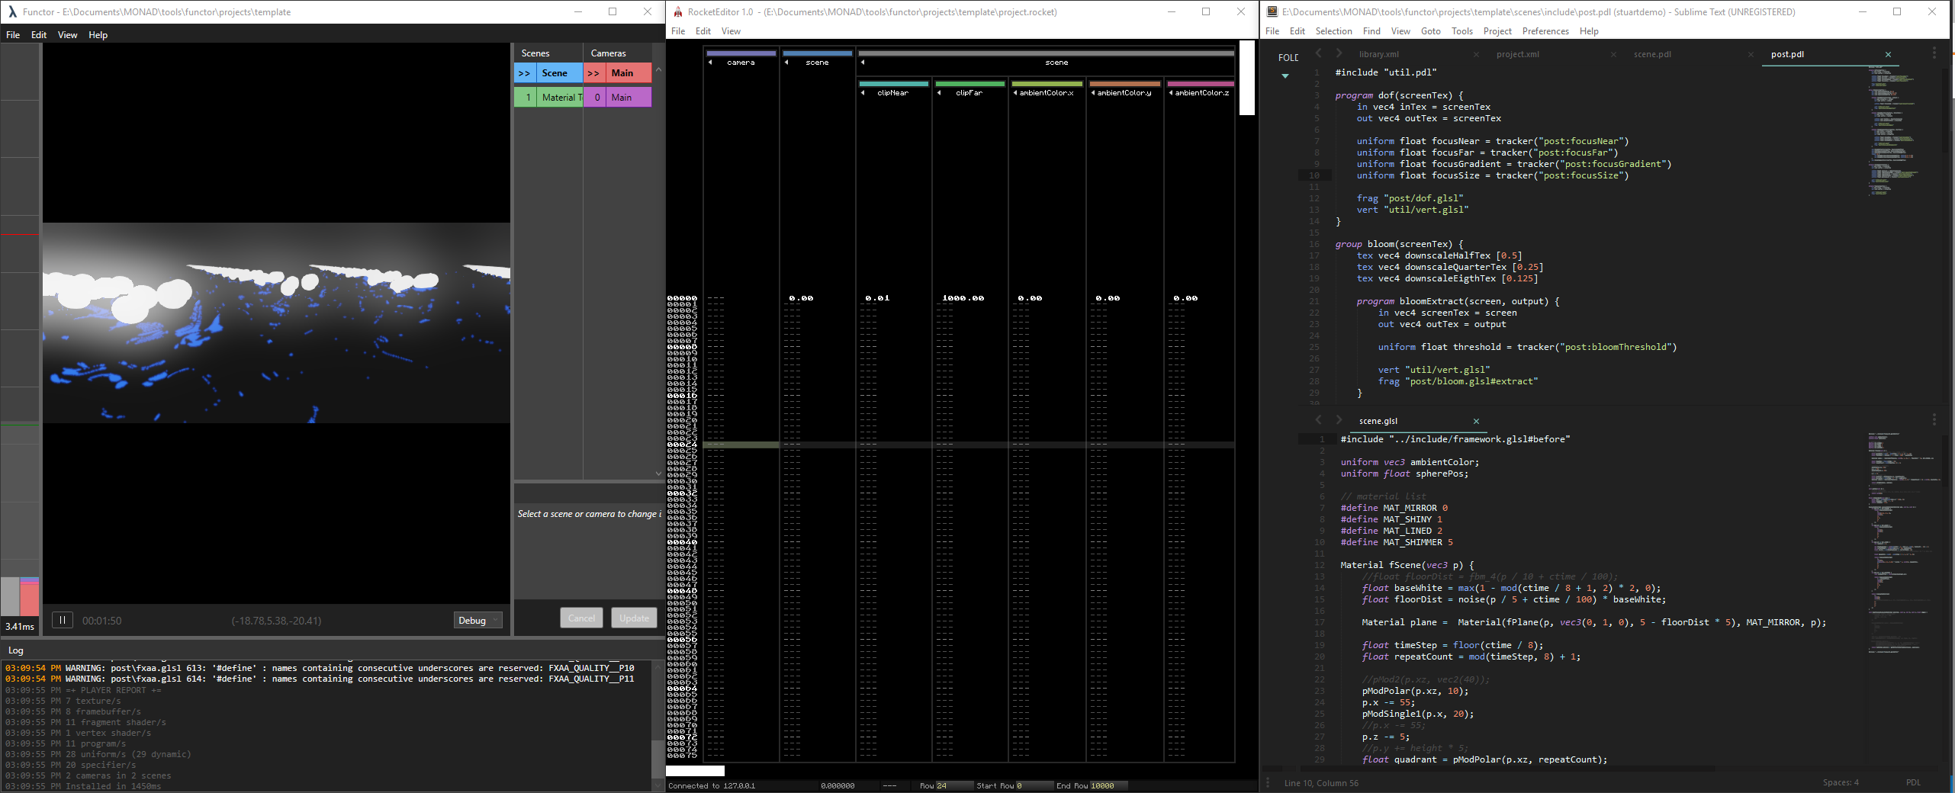Viewport: 1955px width, 793px height.
Task: Collapse the wide gray scene group arrow
Action: point(863,63)
